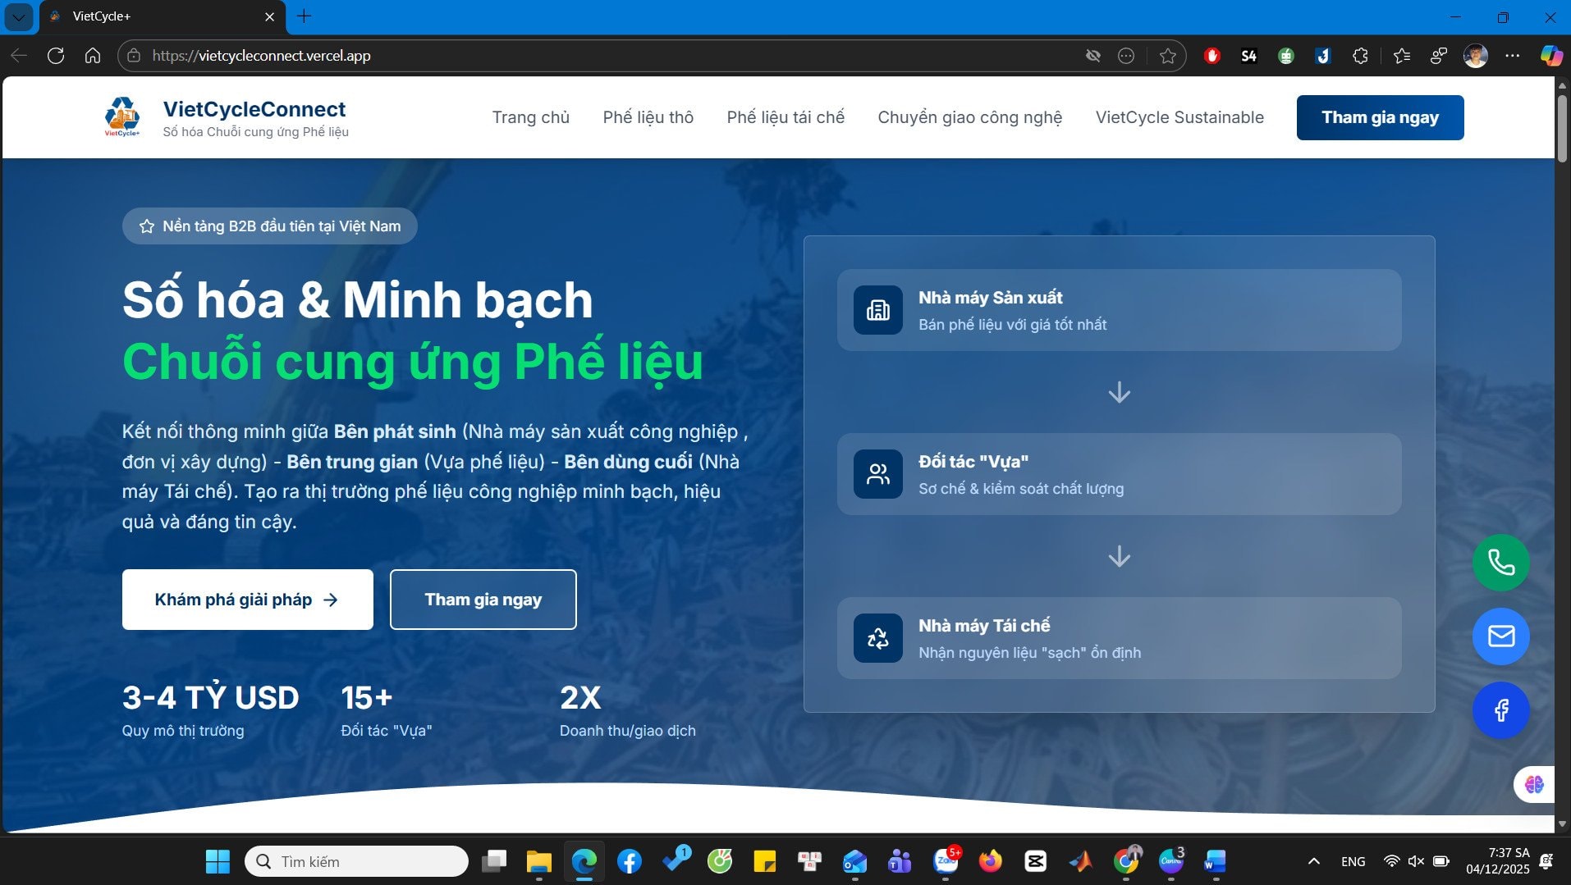Click the floating email envelope button
1571x885 pixels.
[1500, 636]
